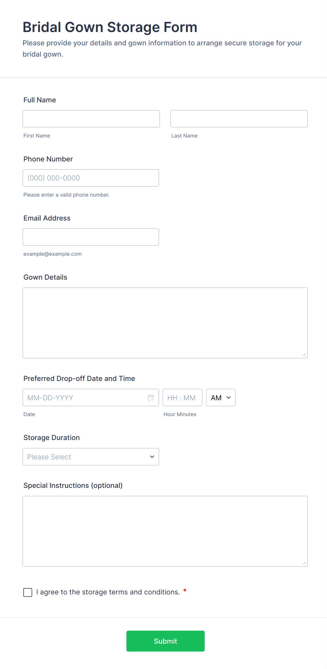Viewport: 327px width, 669px height.
Task: Click into the Last Name field
Action: tap(239, 119)
